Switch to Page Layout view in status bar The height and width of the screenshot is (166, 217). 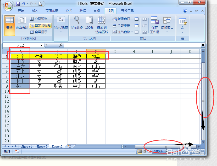(x=144, y=151)
